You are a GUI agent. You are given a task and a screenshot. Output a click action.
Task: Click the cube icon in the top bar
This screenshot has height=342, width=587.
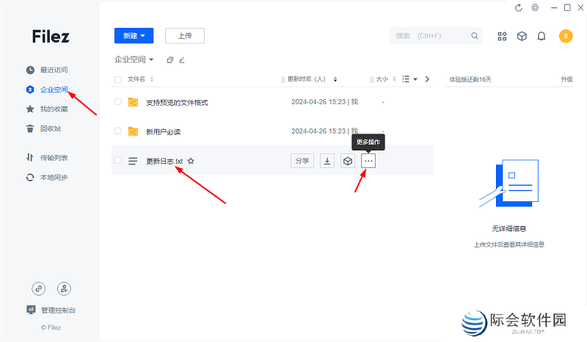click(522, 36)
